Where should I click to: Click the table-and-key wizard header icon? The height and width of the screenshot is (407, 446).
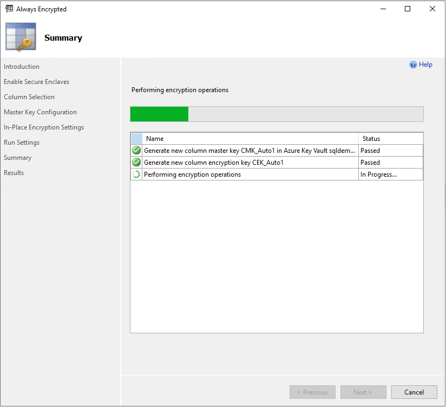click(x=21, y=37)
